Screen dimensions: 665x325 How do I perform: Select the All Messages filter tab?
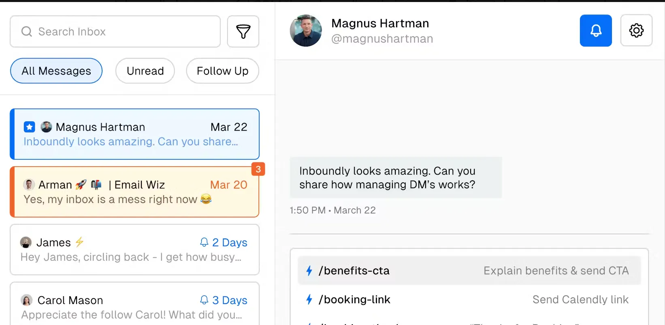tap(56, 71)
